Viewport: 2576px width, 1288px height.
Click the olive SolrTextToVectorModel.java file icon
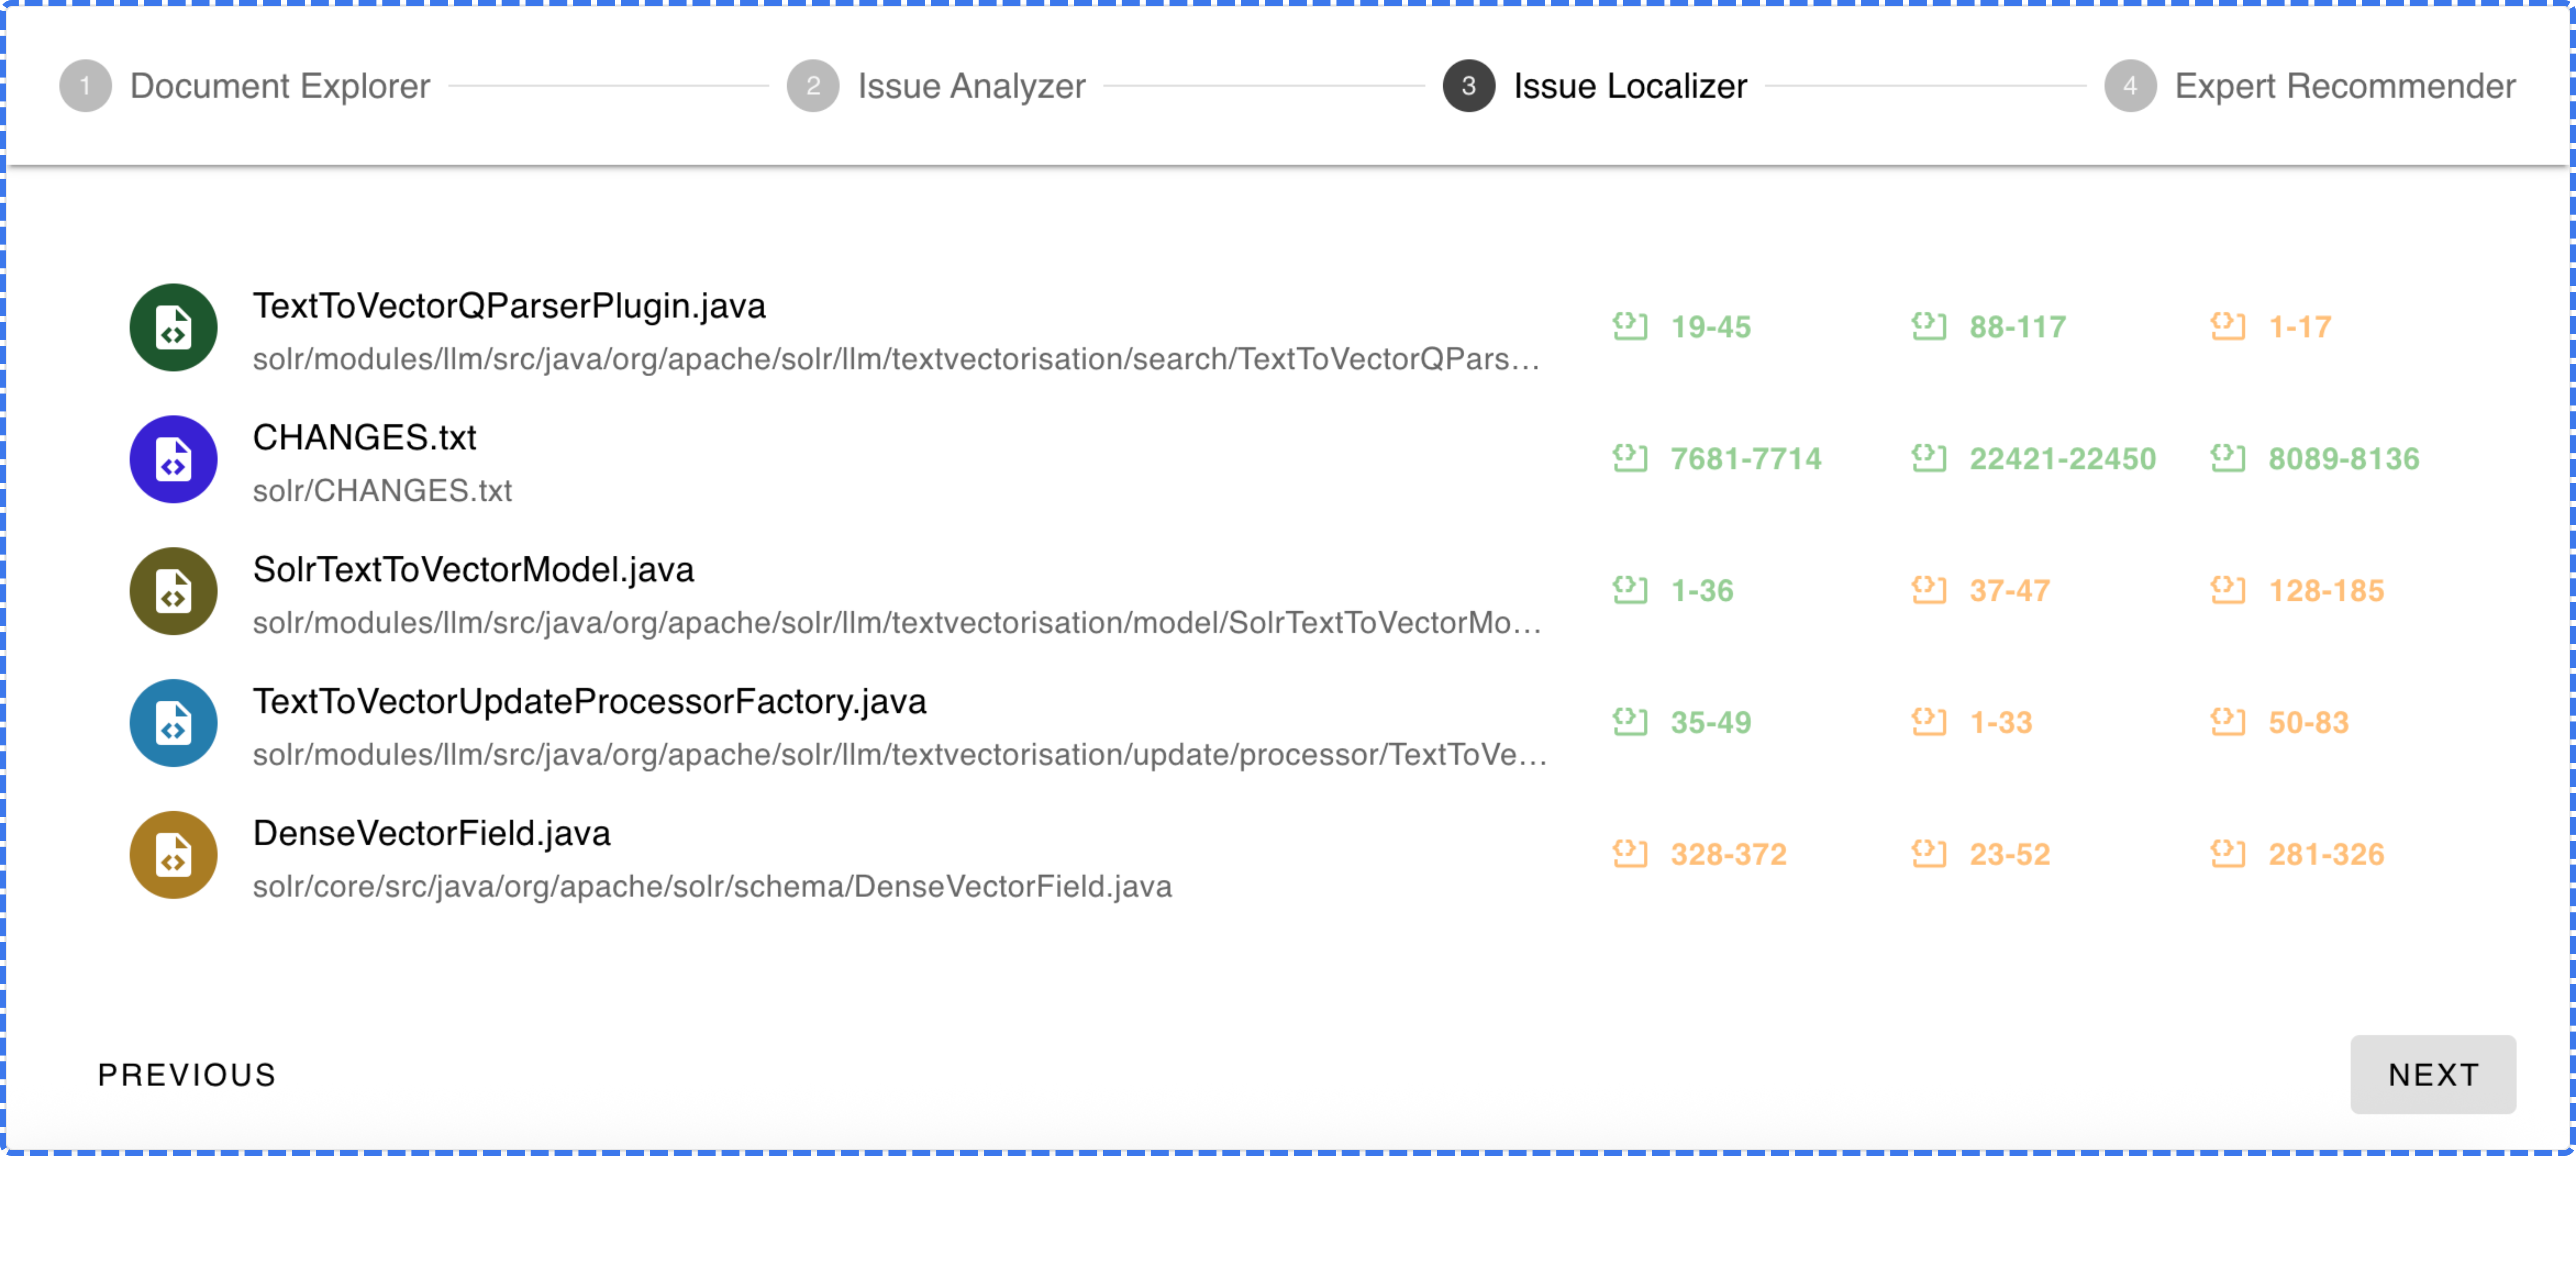[x=173, y=591]
